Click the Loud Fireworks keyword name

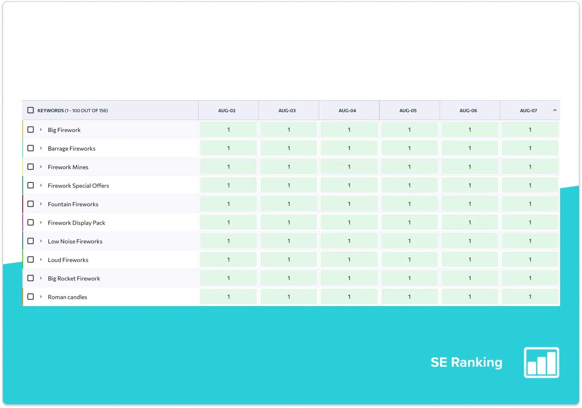(68, 260)
